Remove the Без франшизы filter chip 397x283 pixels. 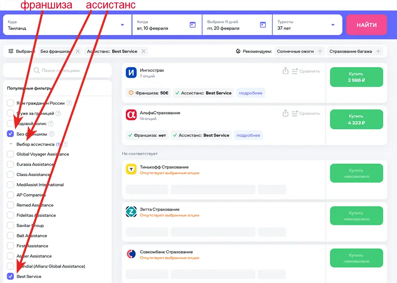tap(78, 51)
